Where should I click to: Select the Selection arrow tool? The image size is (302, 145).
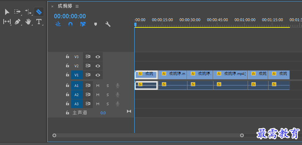7,12
